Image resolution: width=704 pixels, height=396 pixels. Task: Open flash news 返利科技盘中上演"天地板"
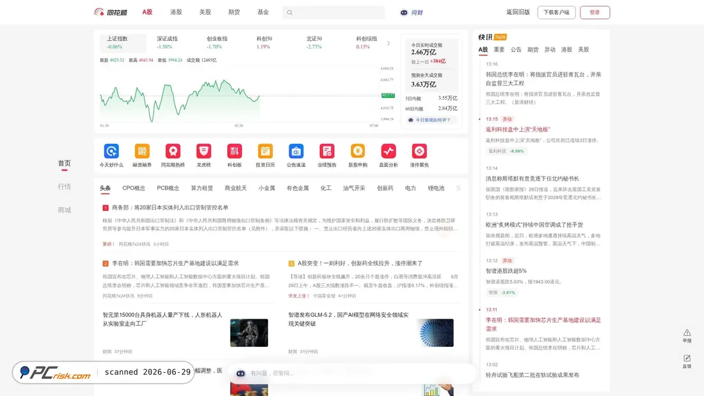pos(518,129)
